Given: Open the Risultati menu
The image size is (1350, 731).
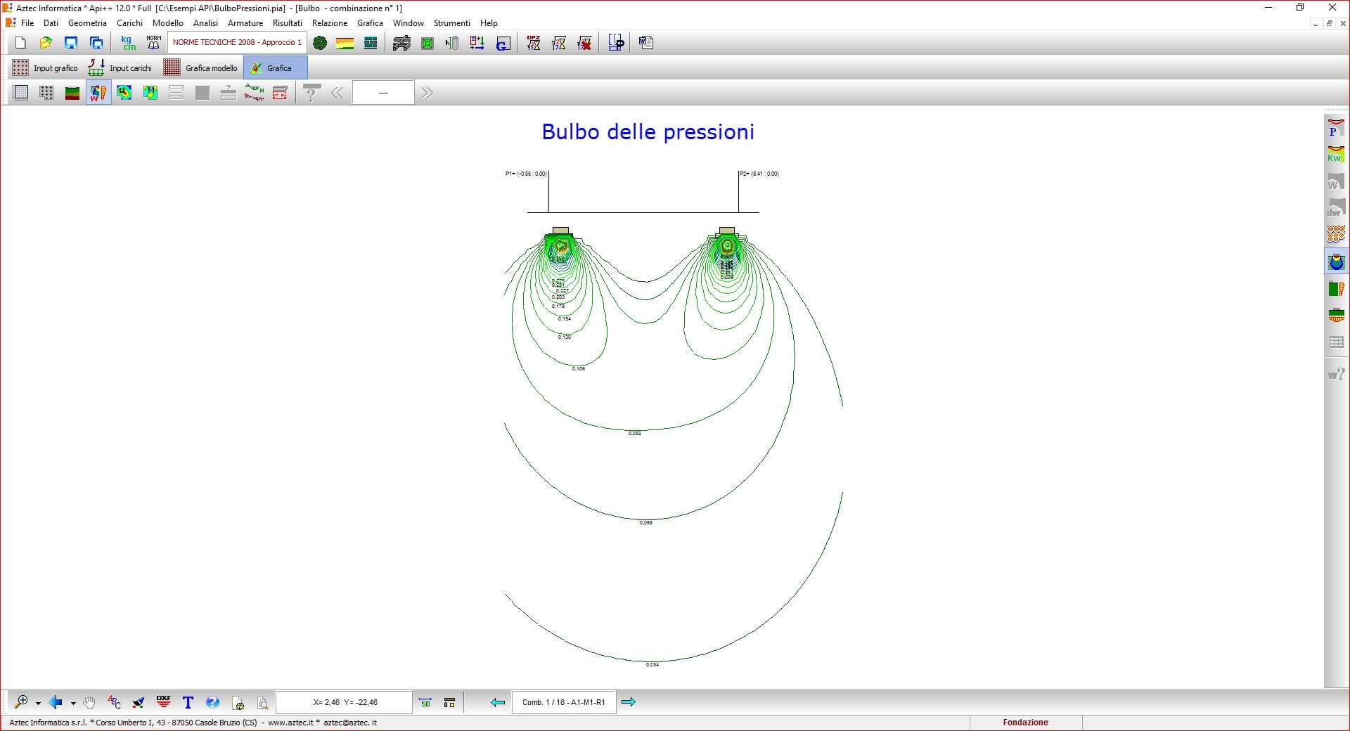Looking at the screenshot, I should pyautogui.click(x=287, y=23).
